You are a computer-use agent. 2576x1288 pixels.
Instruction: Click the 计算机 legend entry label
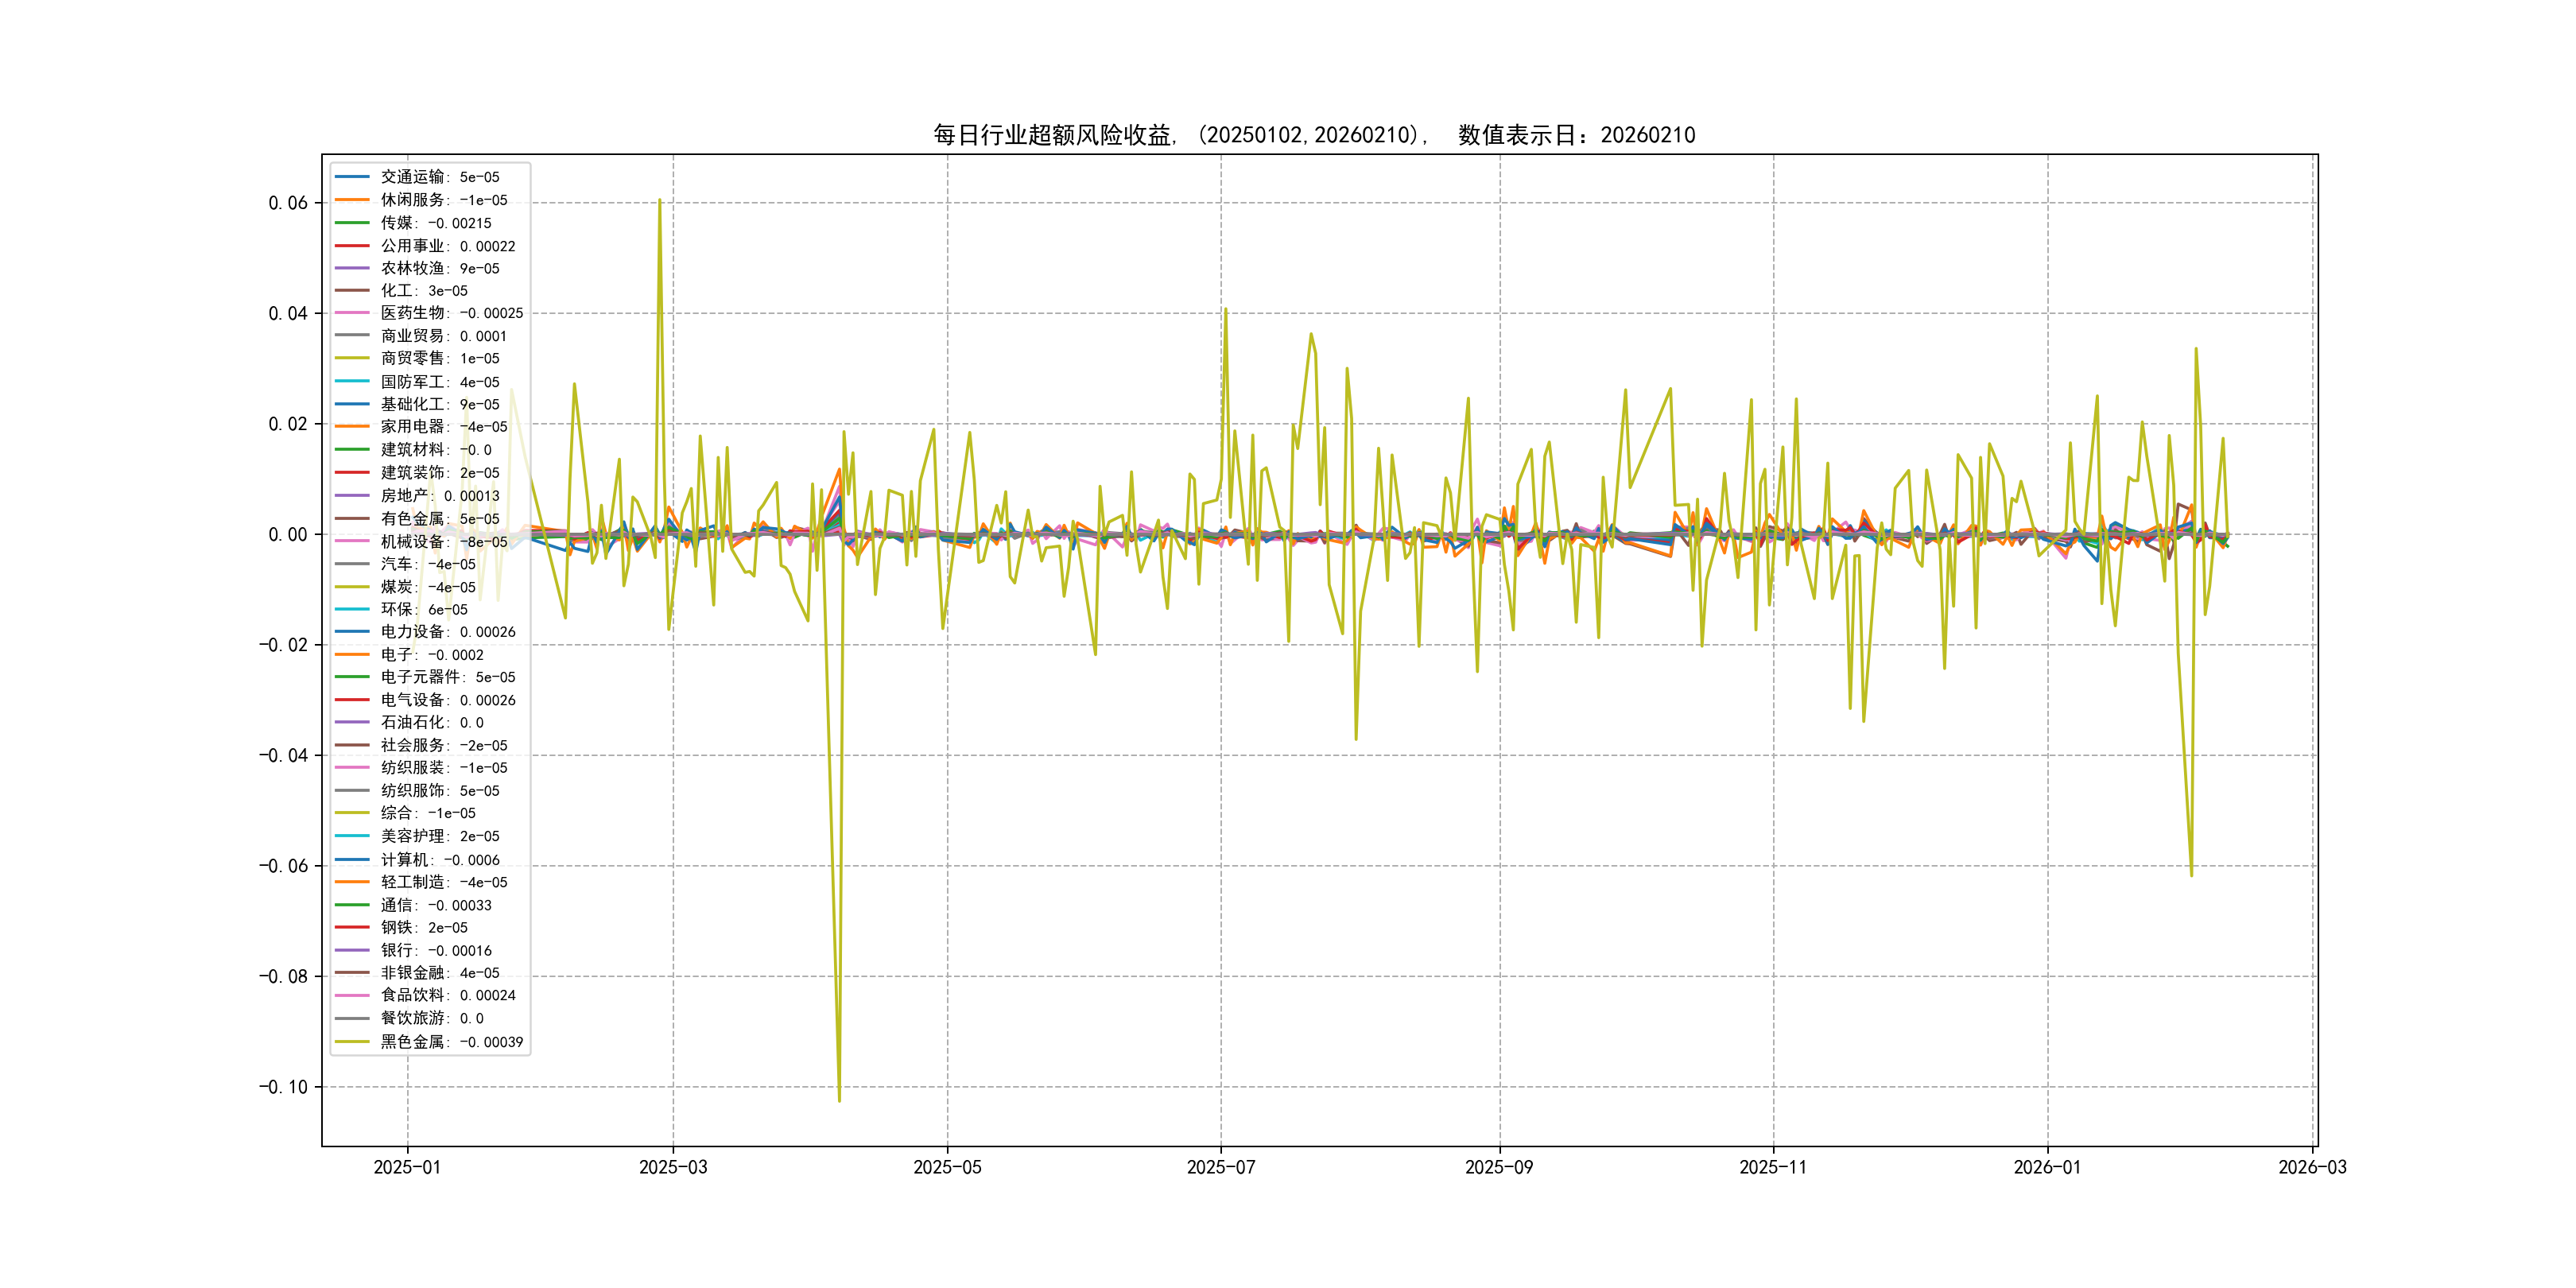coord(440,860)
